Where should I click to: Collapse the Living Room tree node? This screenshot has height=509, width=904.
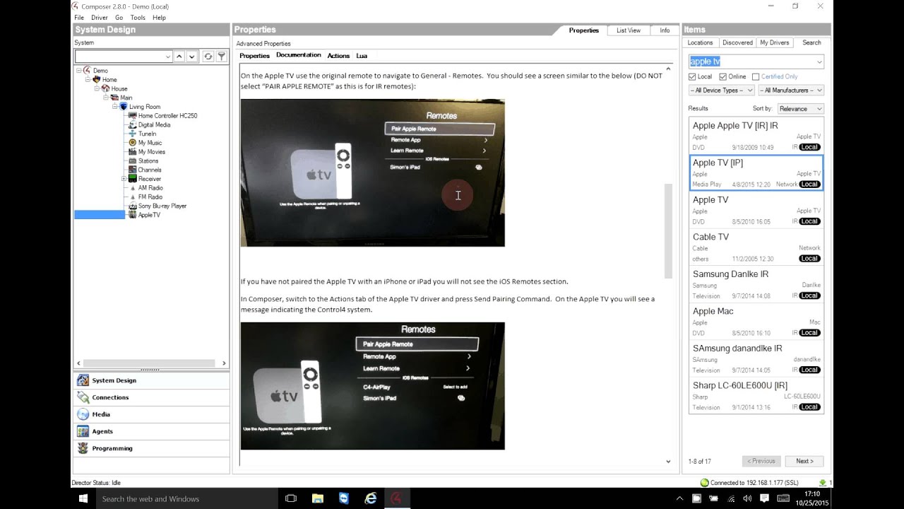[115, 107]
